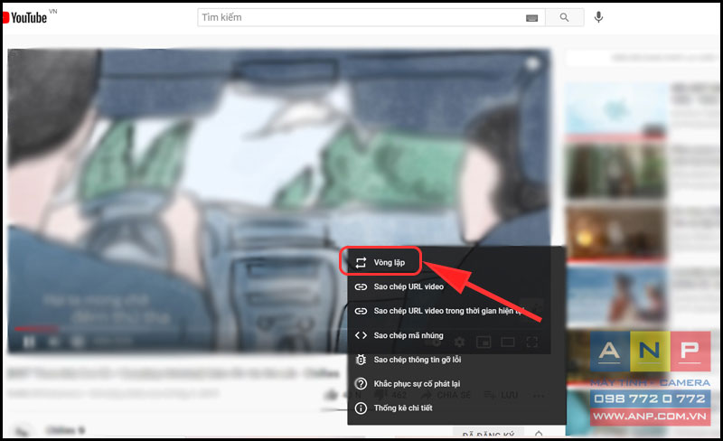Click the YouTube logo to go home

pos(25,17)
